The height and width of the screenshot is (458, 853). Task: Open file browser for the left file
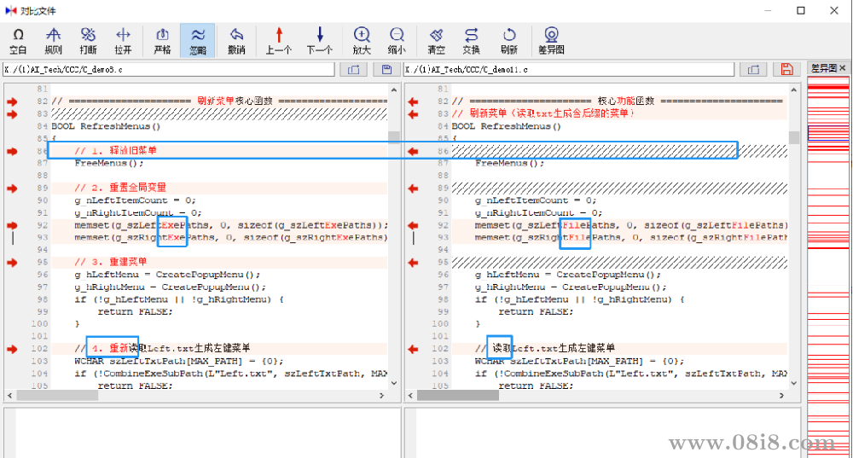coord(353,69)
